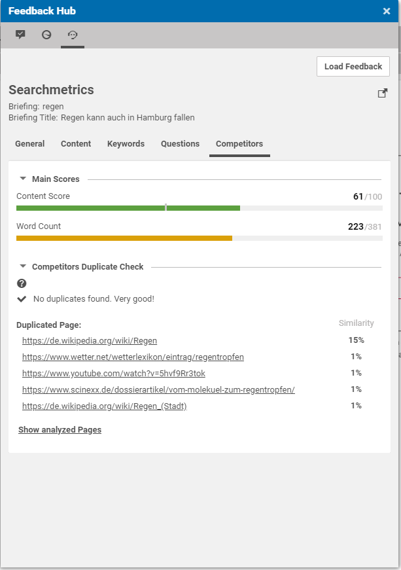The width and height of the screenshot is (401, 570).
Task: Go to the Questions tab
Action: coord(180,144)
